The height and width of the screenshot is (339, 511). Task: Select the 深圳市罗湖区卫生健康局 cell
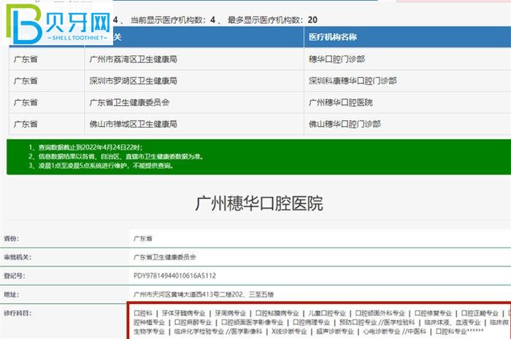[134, 81]
